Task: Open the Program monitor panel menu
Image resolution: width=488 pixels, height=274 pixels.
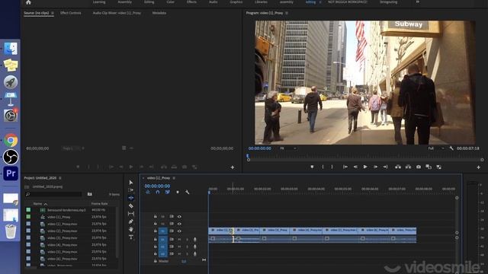Action: point(287,13)
